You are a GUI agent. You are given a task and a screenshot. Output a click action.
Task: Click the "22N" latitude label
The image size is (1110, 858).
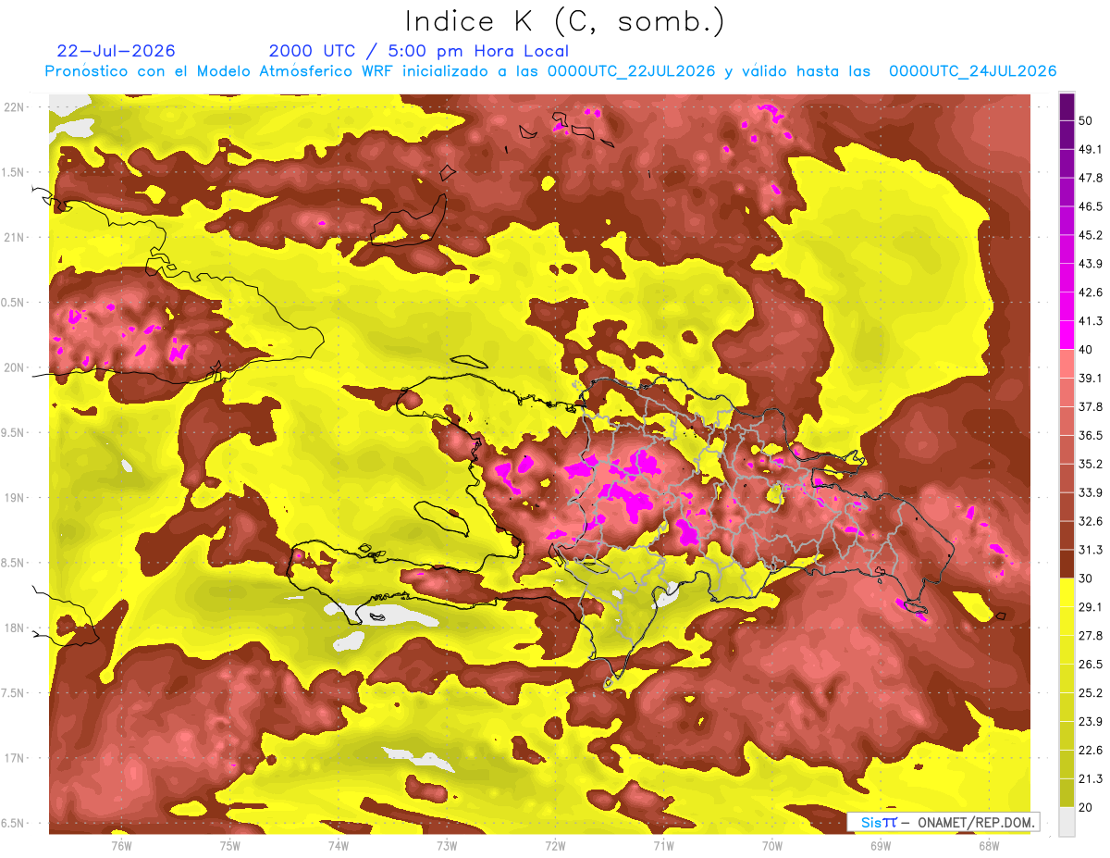point(14,106)
